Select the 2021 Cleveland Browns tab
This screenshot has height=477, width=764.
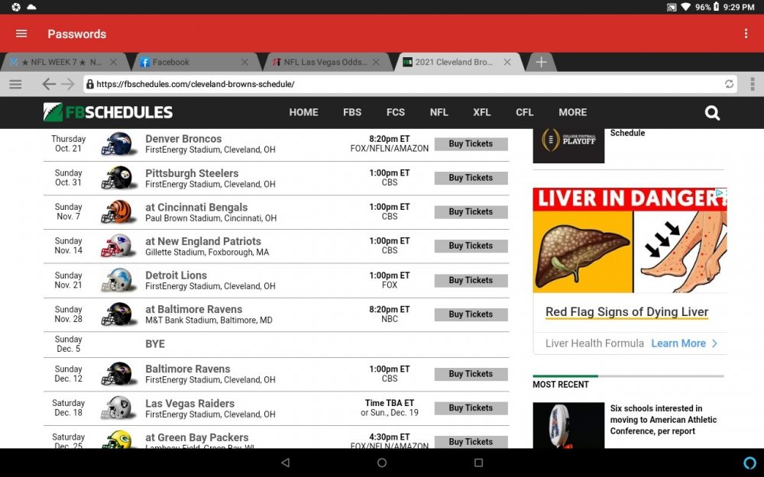pyautogui.click(x=455, y=63)
